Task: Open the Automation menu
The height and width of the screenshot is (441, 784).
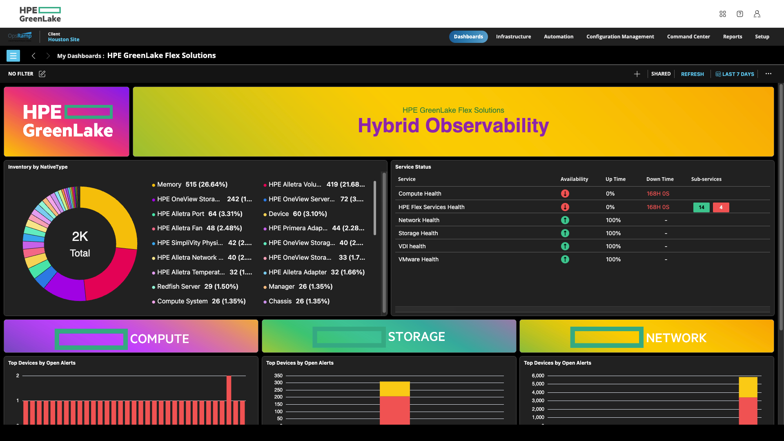Action: pyautogui.click(x=559, y=37)
